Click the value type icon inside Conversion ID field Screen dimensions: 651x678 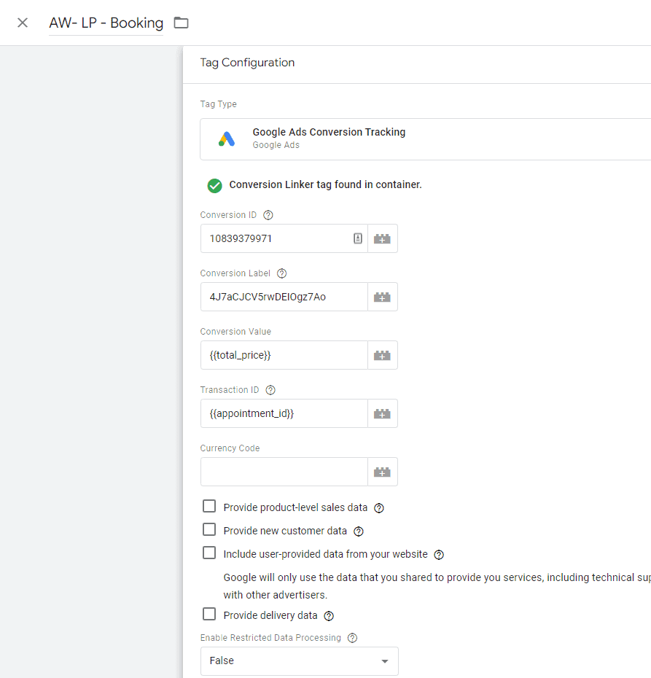[358, 238]
